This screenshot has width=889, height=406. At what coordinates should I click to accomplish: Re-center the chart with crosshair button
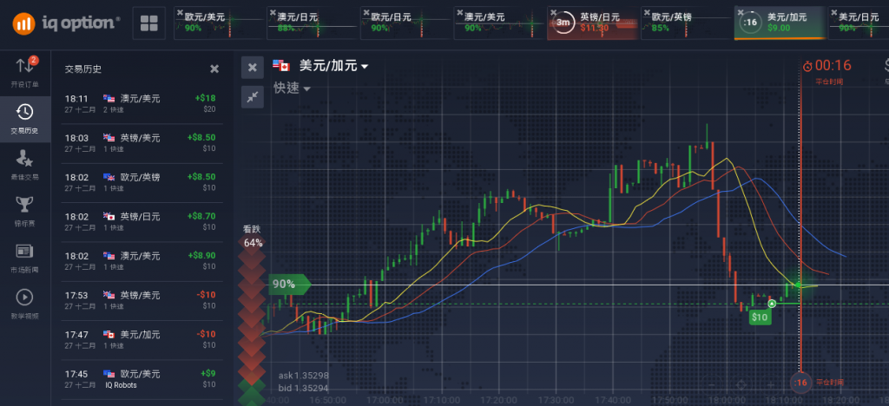coord(741,384)
